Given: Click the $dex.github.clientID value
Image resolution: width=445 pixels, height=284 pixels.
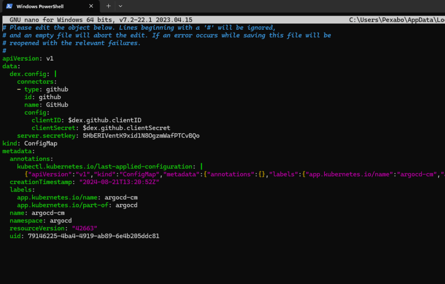Looking at the screenshot, I should pos(105,120).
